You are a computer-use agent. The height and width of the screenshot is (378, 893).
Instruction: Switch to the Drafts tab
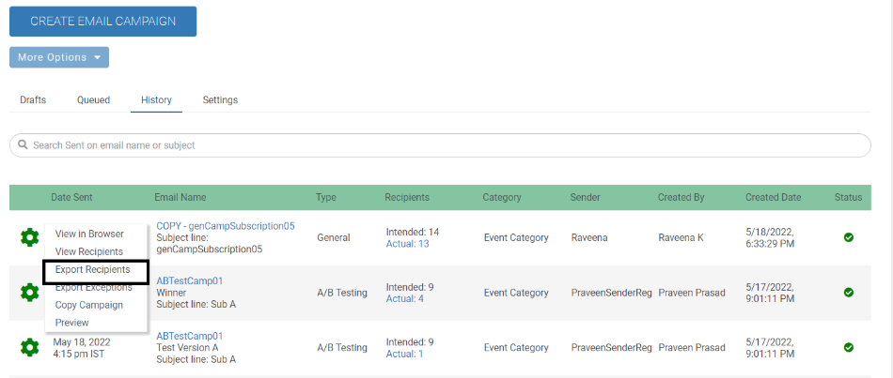(33, 100)
